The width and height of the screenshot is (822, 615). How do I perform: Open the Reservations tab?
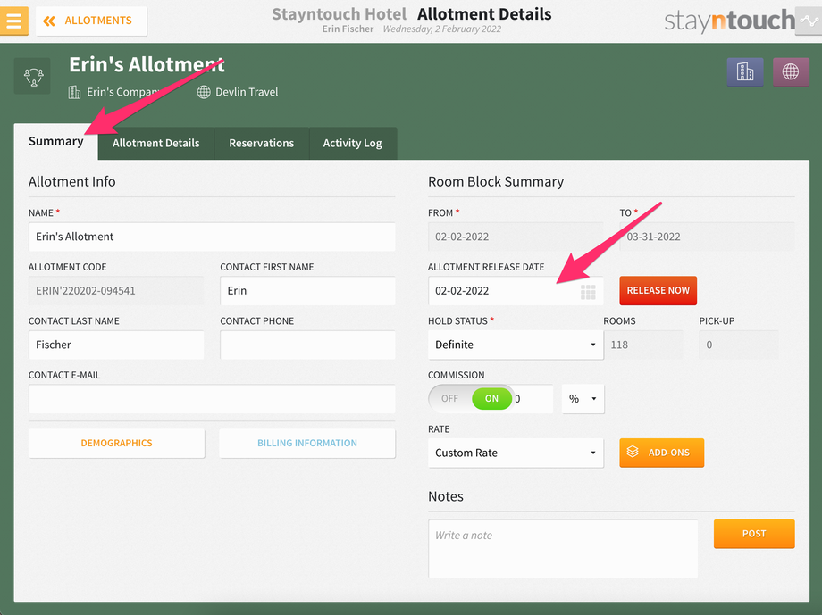262,143
